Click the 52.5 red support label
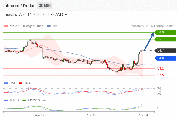This screenshot has height=120, width=177. click(160, 75)
